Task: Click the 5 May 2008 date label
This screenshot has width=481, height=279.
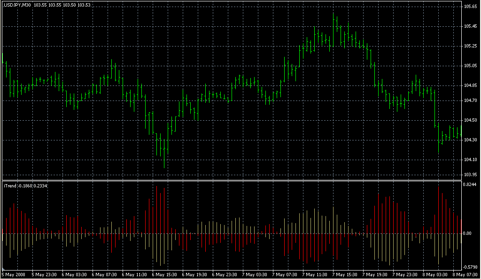Action: point(14,275)
